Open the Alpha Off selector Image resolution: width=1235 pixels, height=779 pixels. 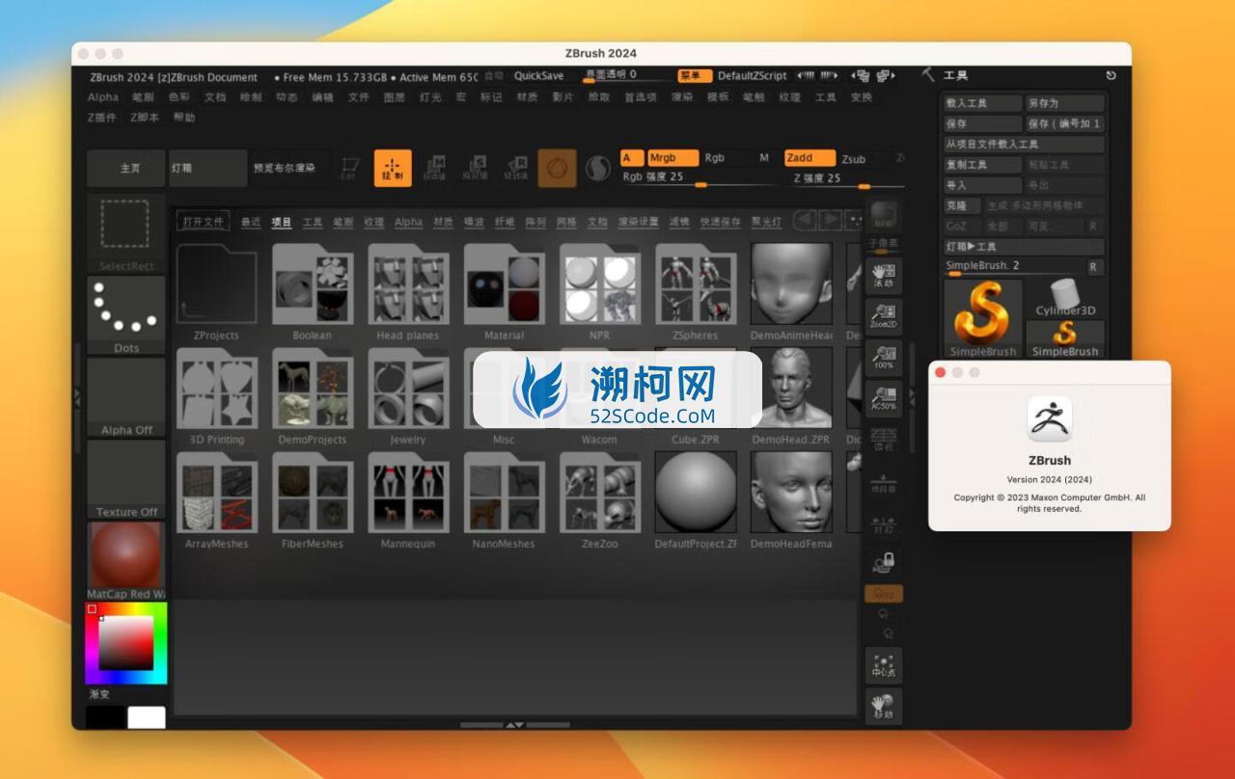coord(125,397)
